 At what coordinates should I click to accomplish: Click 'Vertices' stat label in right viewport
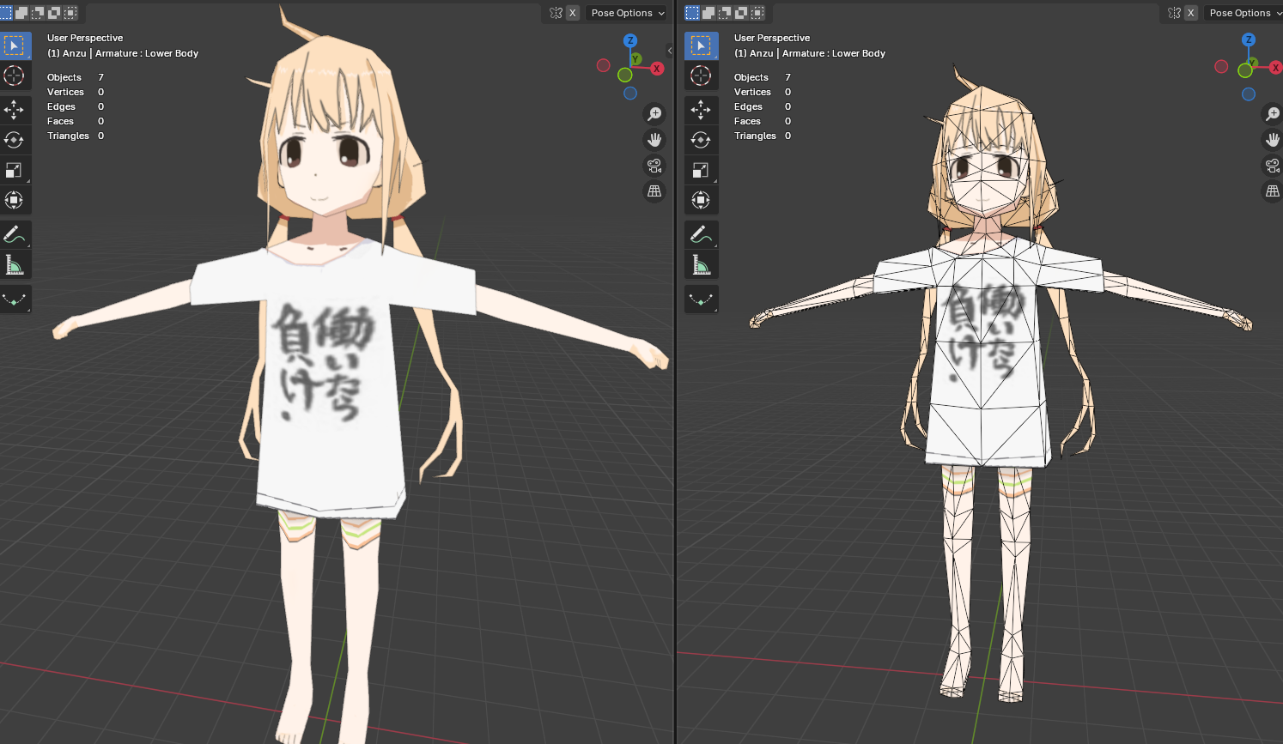[752, 92]
